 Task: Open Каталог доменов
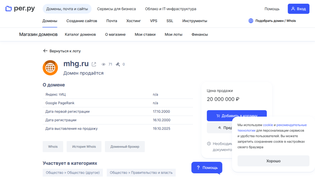click(x=80, y=34)
